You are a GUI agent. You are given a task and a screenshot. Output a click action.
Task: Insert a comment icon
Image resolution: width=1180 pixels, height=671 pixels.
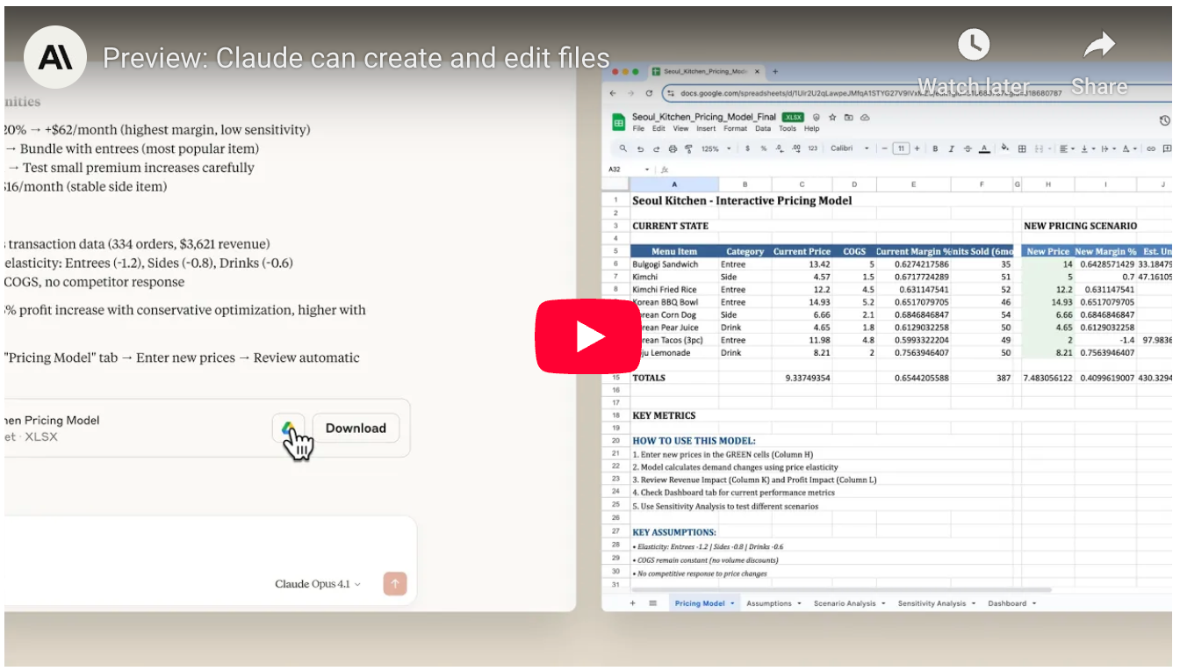point(1167,148)
